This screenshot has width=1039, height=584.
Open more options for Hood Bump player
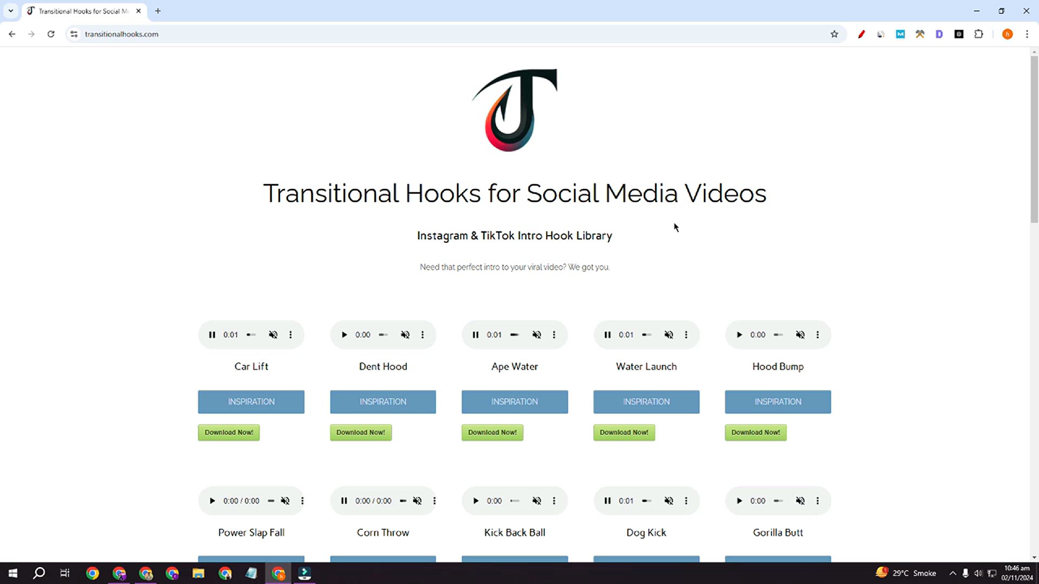click(x=818, y=335)
